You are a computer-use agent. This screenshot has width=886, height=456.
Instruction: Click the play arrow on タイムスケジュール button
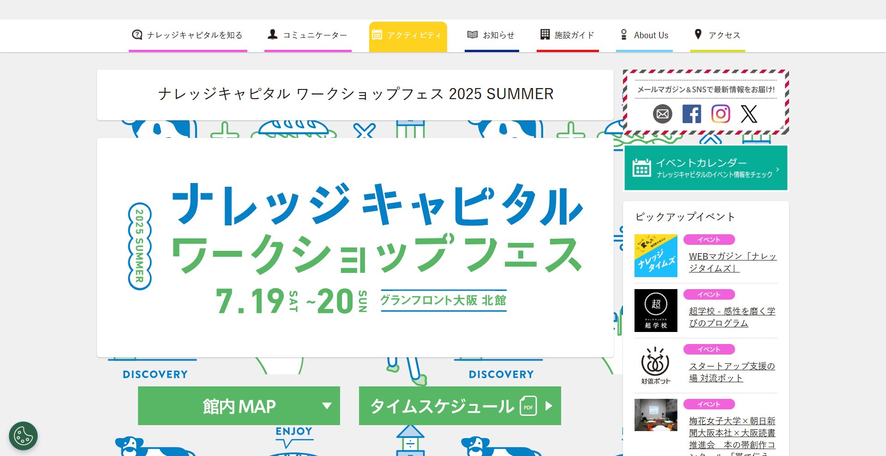[549, 406]
